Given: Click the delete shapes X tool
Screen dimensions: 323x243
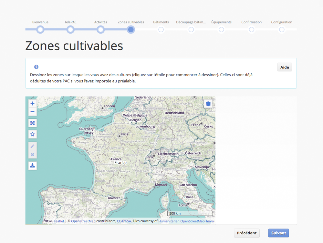Looking at the screenshot, I should (x=32, y=155).
